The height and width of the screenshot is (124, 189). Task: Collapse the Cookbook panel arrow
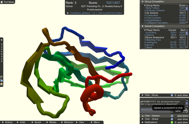pyautogui.click(x=1, y=40)
